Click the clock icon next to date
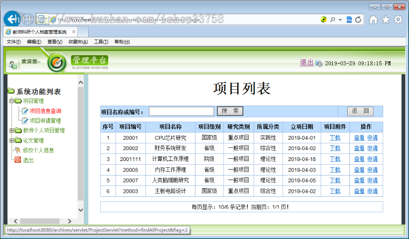 [319, 63]
